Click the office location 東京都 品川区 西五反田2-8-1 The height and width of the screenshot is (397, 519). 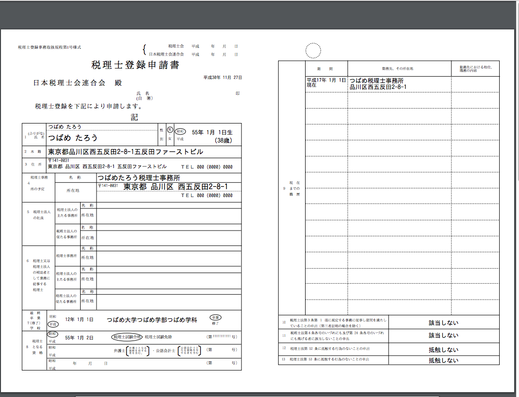176,187
